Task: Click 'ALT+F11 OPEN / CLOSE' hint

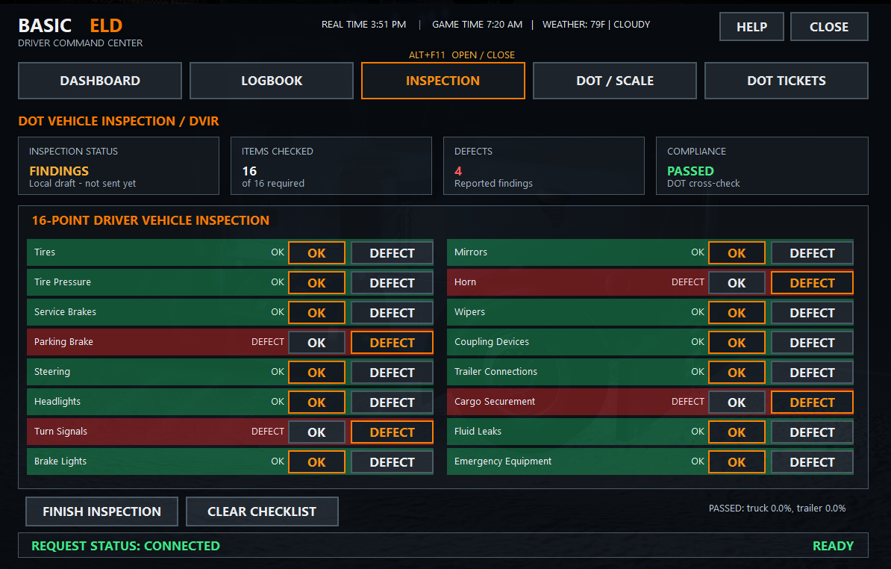Action: click(x=462, y=55)
